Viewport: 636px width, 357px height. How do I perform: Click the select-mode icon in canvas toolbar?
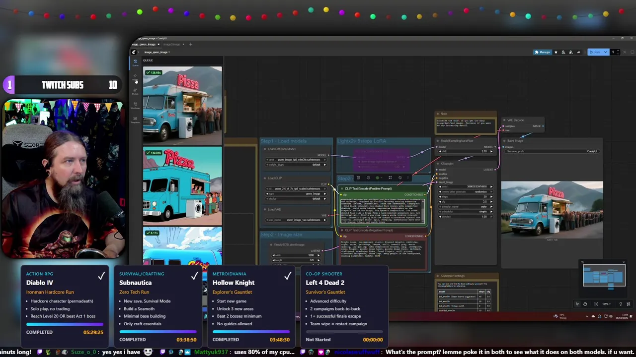[577, 304]
